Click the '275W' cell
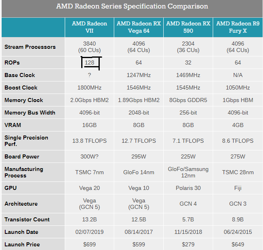 click(238, 156)
